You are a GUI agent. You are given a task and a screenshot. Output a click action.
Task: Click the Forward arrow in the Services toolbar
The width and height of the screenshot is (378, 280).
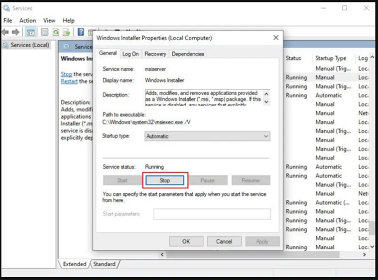(x=16, y=32)
